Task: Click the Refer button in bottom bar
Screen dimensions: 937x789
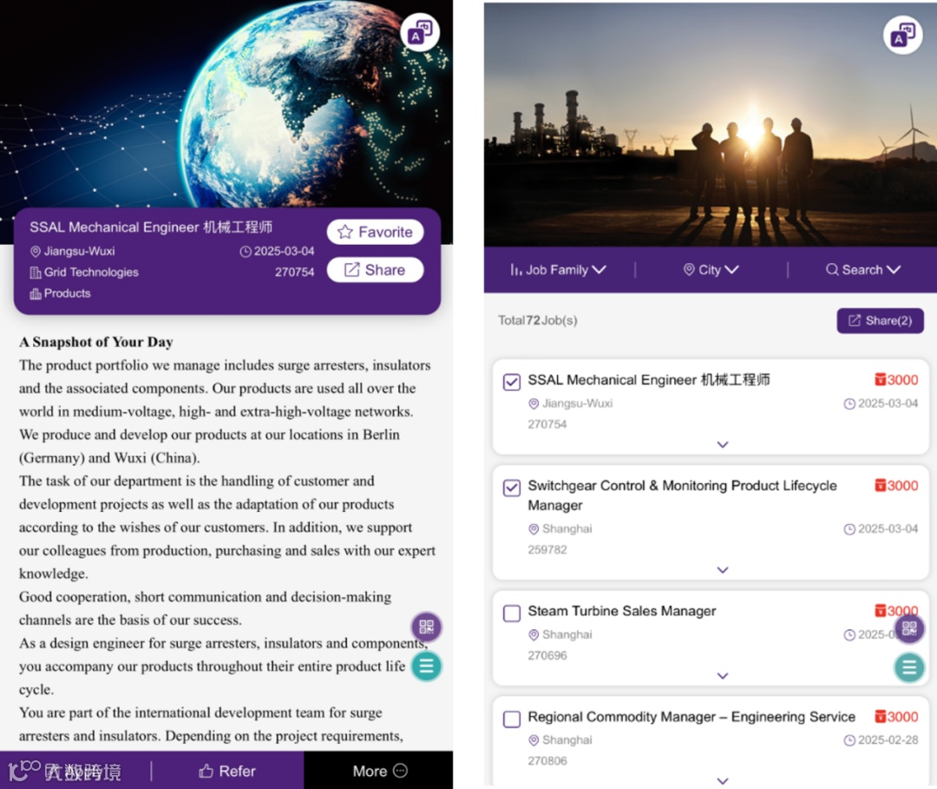Action: tap(227, 771)
